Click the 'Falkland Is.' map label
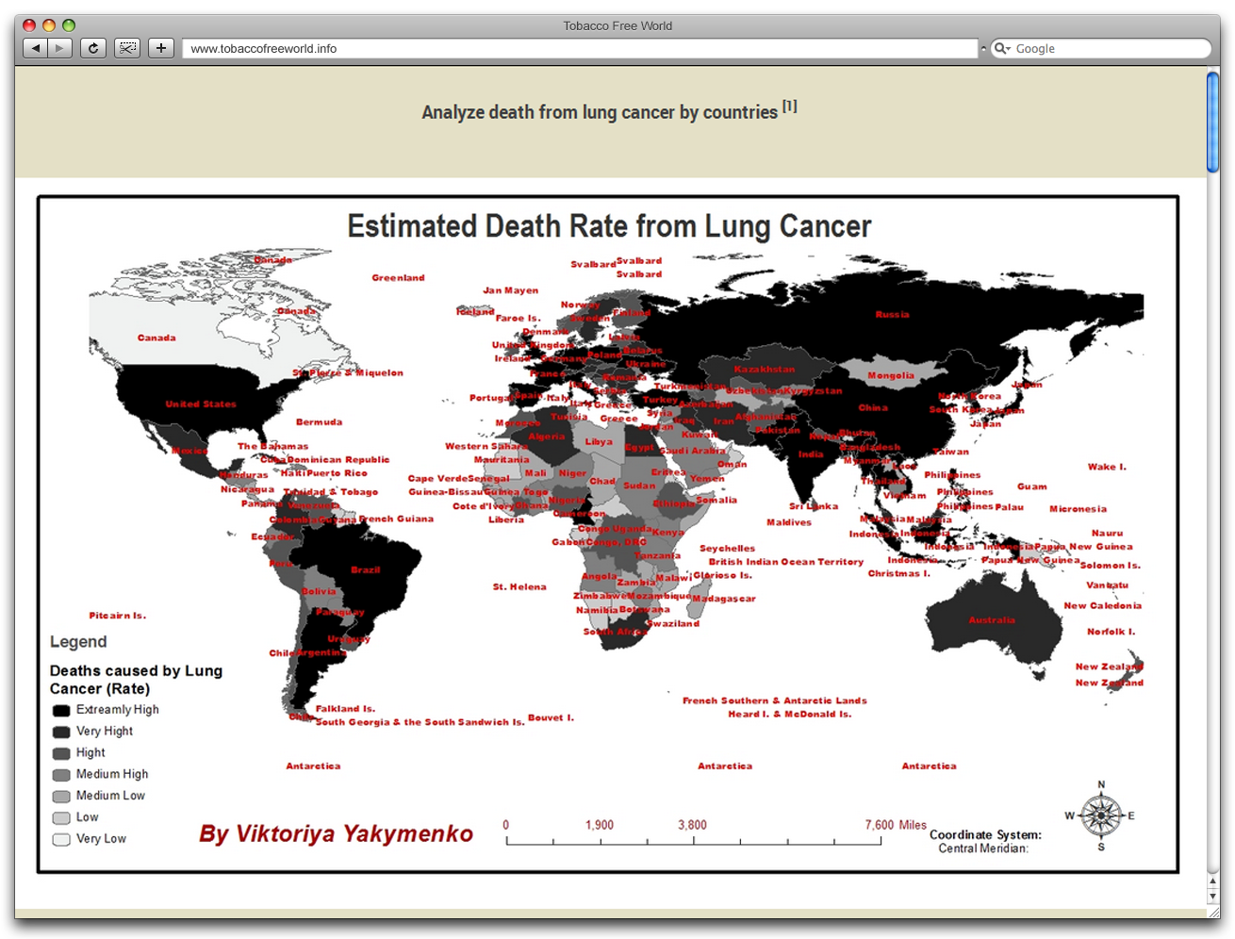 345,709
